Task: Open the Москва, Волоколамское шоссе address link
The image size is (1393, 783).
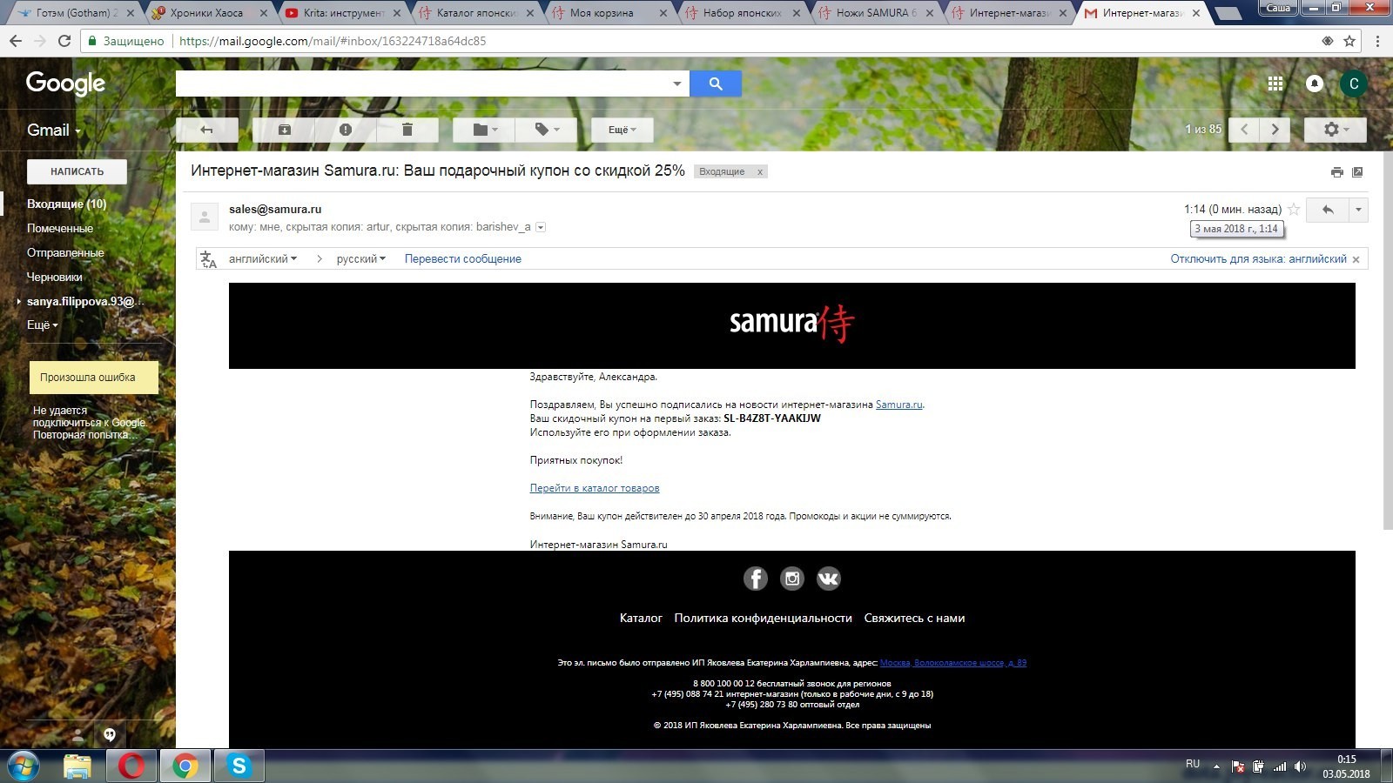Action: click(953, 663)
